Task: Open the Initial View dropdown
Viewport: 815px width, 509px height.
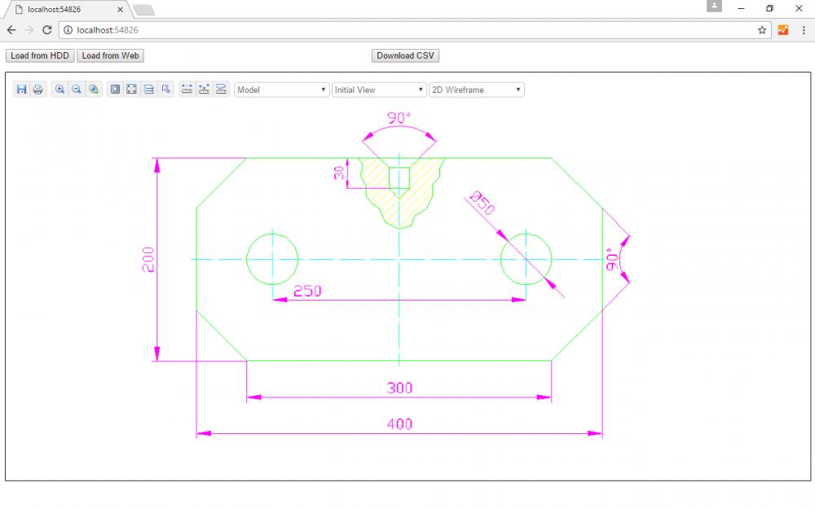Action: (x=378, y=90)
